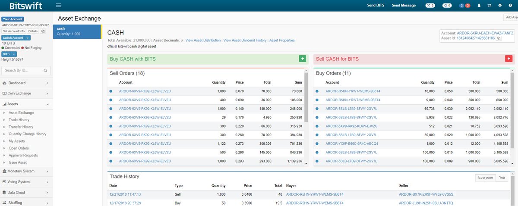The image size is (518, 206).
Task: Open the circle counter badge in header
Action: pyautogui.click(x=447, y=6)
